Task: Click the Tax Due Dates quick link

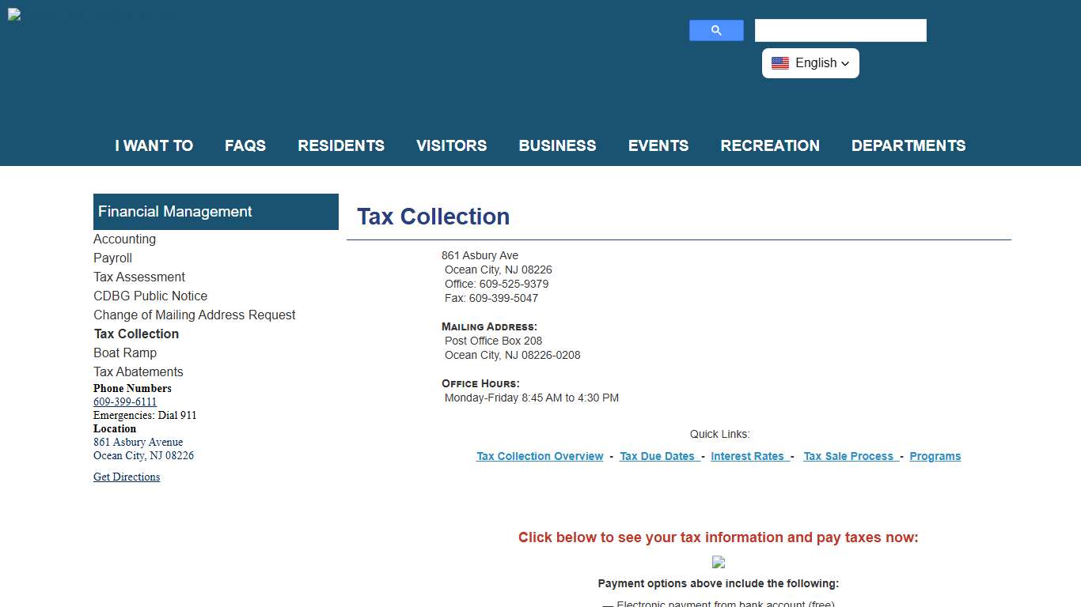Action: 658,456
